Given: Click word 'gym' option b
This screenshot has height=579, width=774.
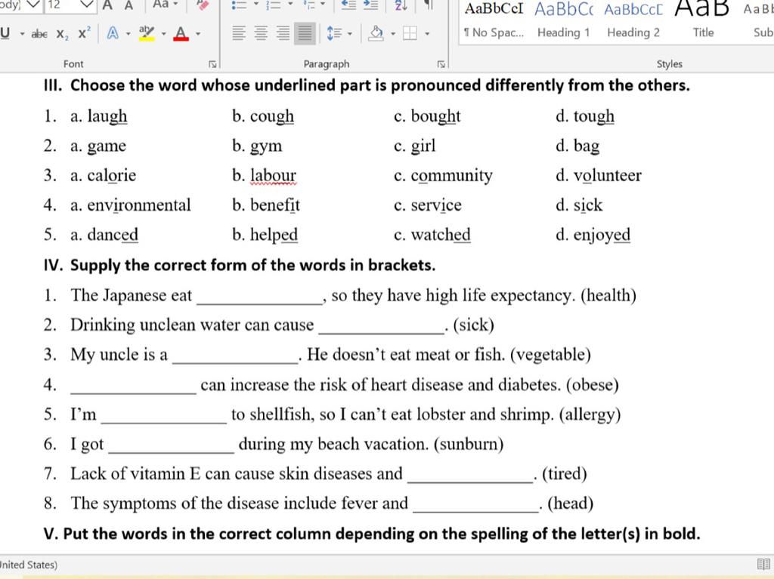Looking at the screenshot, I should (266, 146).
